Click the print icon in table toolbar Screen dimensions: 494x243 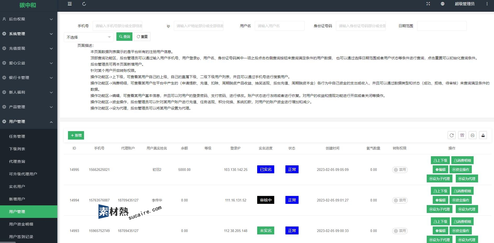473,135
